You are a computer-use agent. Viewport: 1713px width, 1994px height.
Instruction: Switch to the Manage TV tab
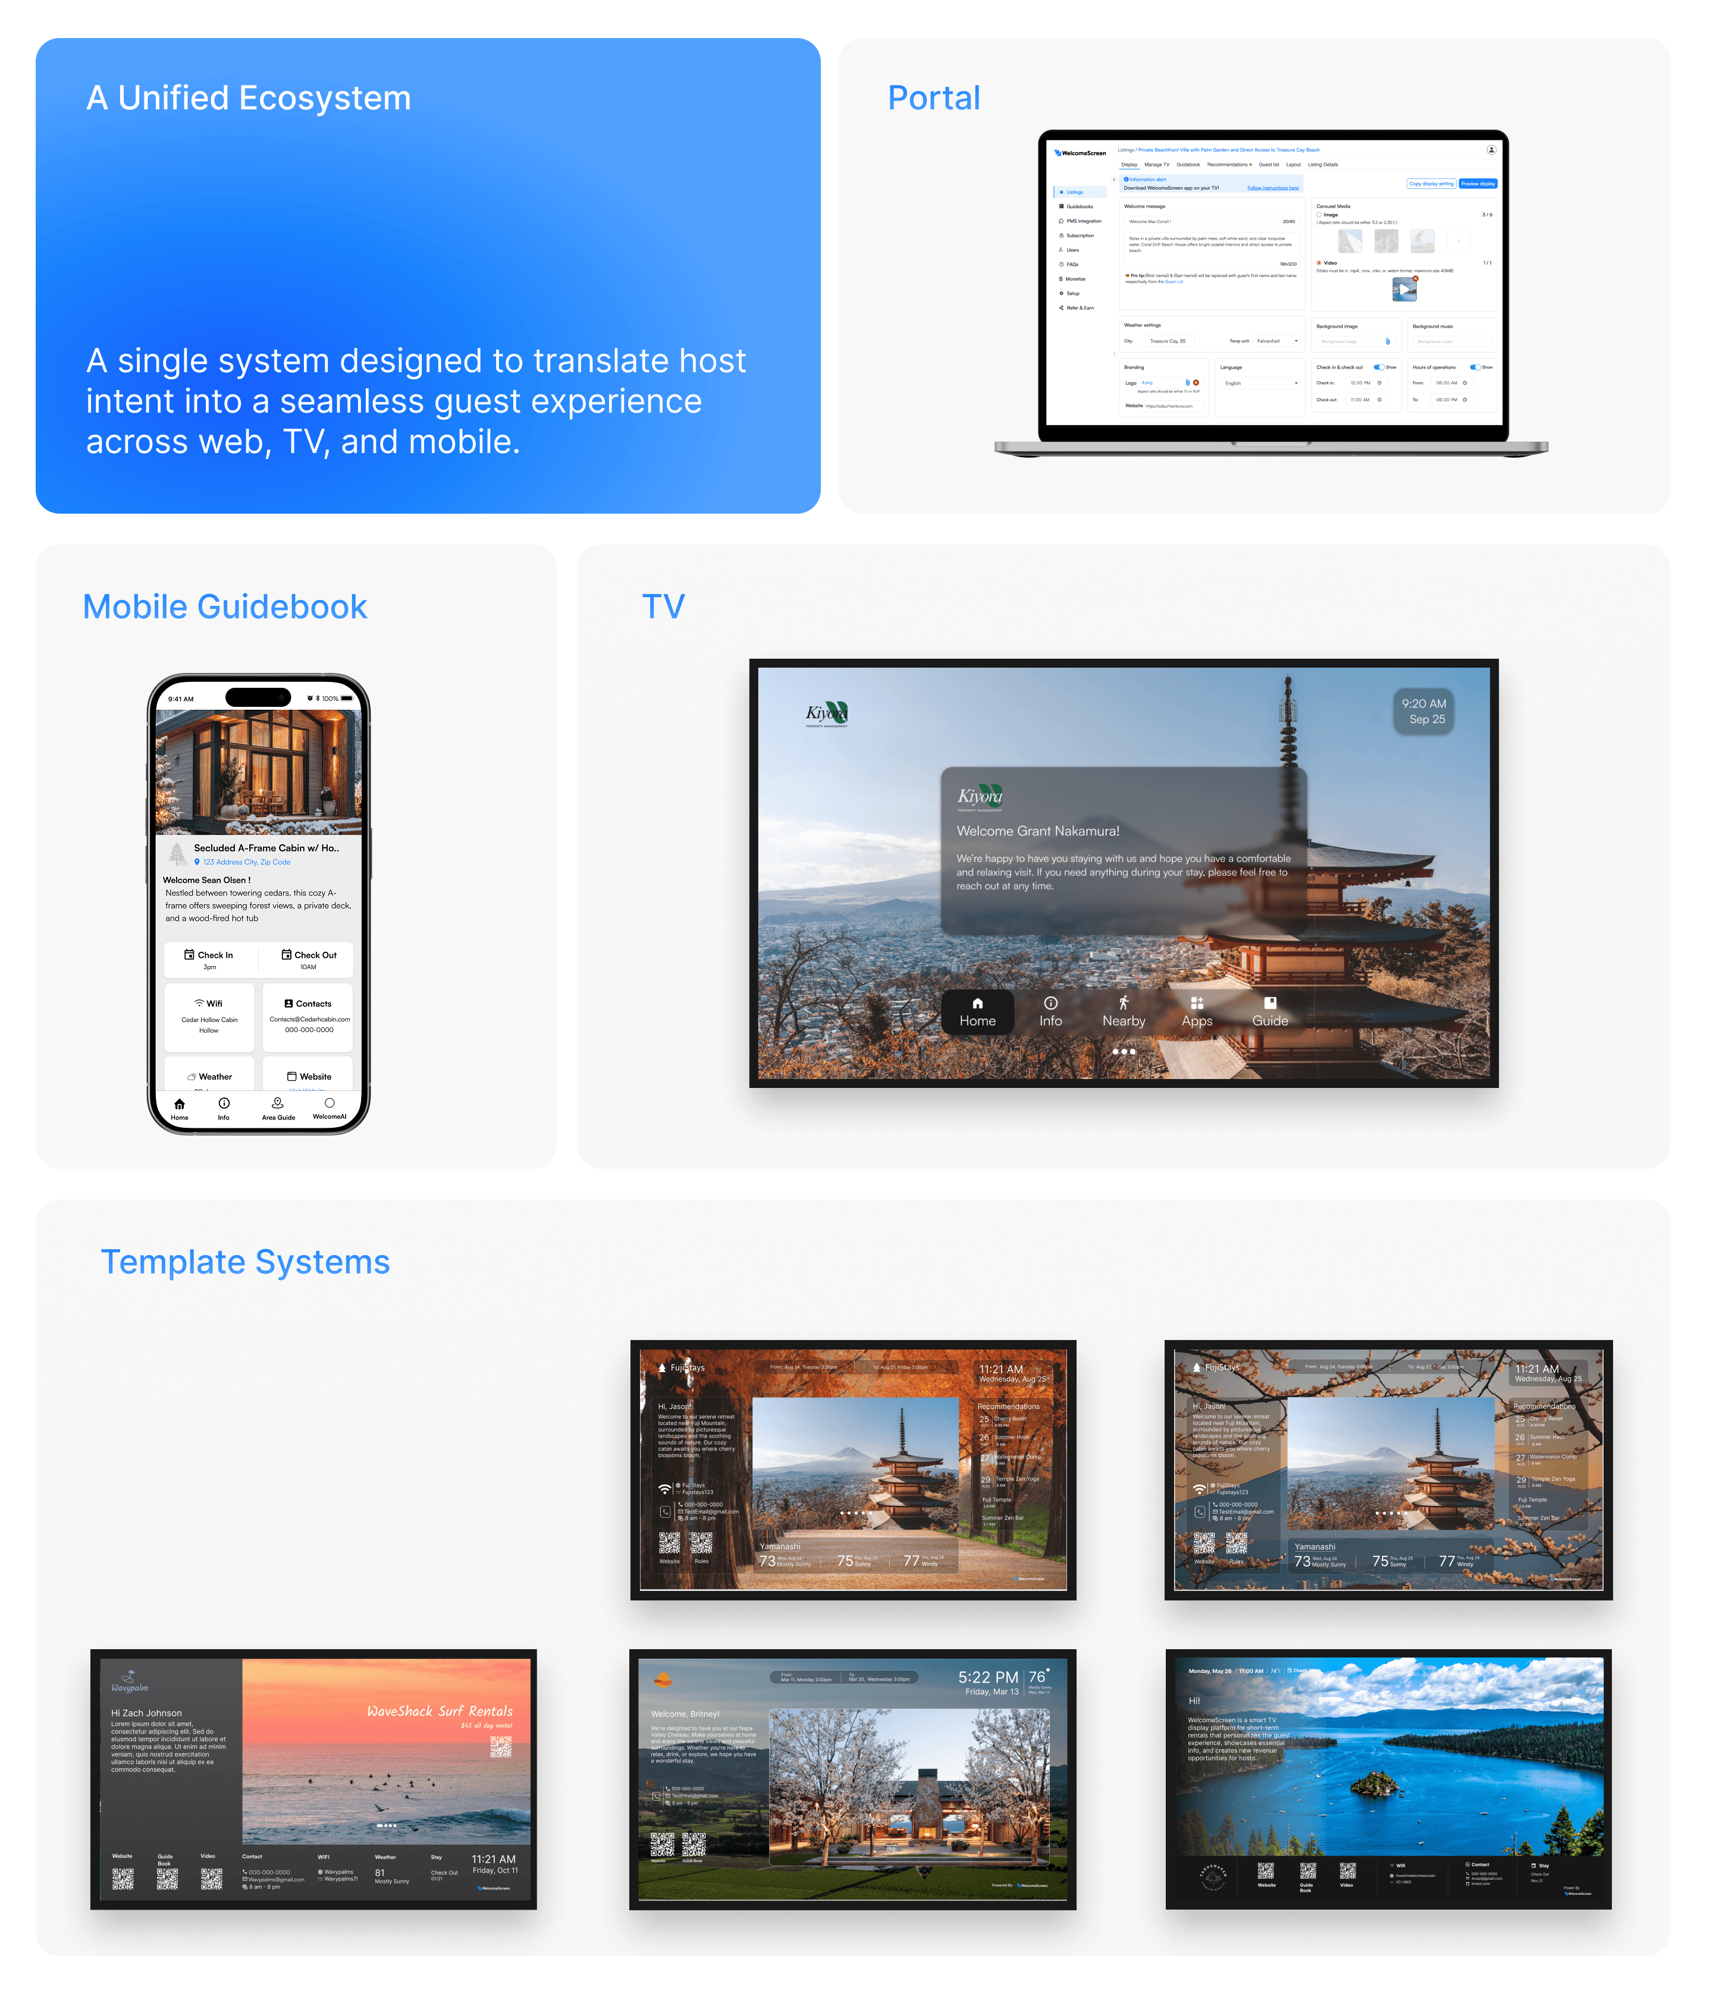(1156, 165)
